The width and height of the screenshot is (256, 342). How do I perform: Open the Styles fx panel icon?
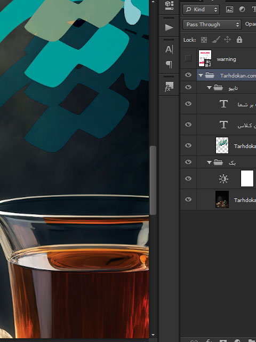click(169, 87)
